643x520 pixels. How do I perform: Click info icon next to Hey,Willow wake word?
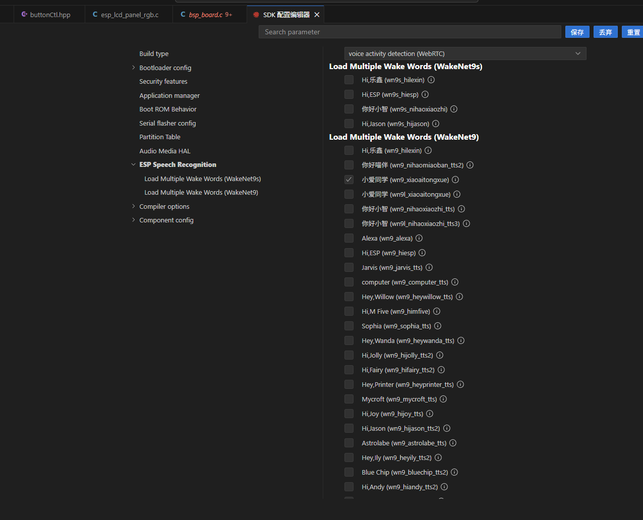459,297
